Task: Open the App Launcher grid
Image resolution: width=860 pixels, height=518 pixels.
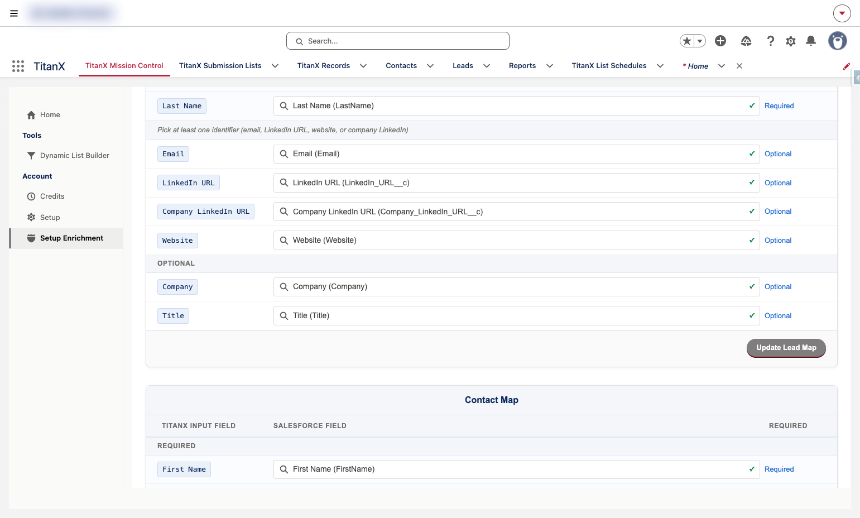Action: tap(18, 66)
